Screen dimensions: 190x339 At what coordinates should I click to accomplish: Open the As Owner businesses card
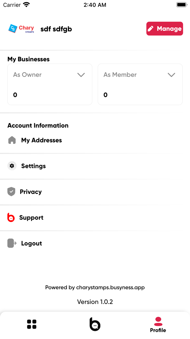coord(50,84)
